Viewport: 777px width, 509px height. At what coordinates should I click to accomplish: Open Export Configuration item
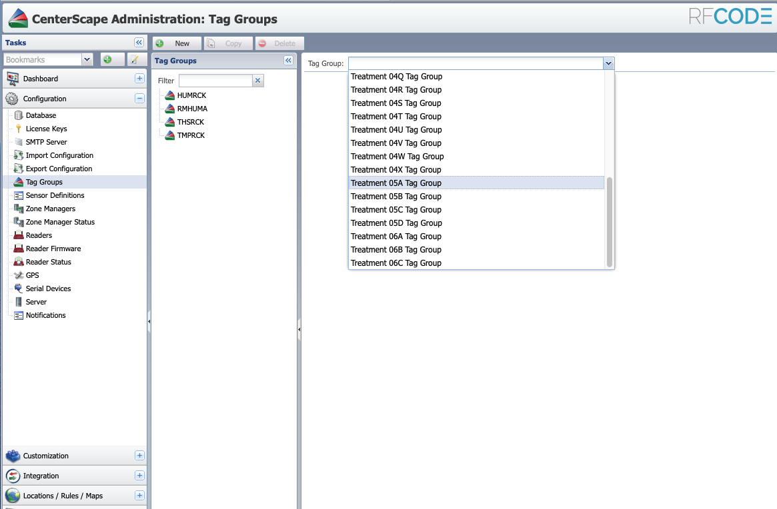tap(59, 169)
